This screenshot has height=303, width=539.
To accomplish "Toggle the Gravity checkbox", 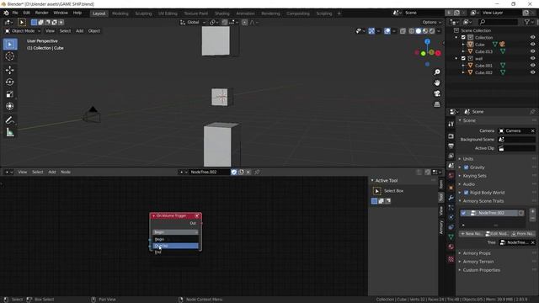I will click(x=466, y=167).
